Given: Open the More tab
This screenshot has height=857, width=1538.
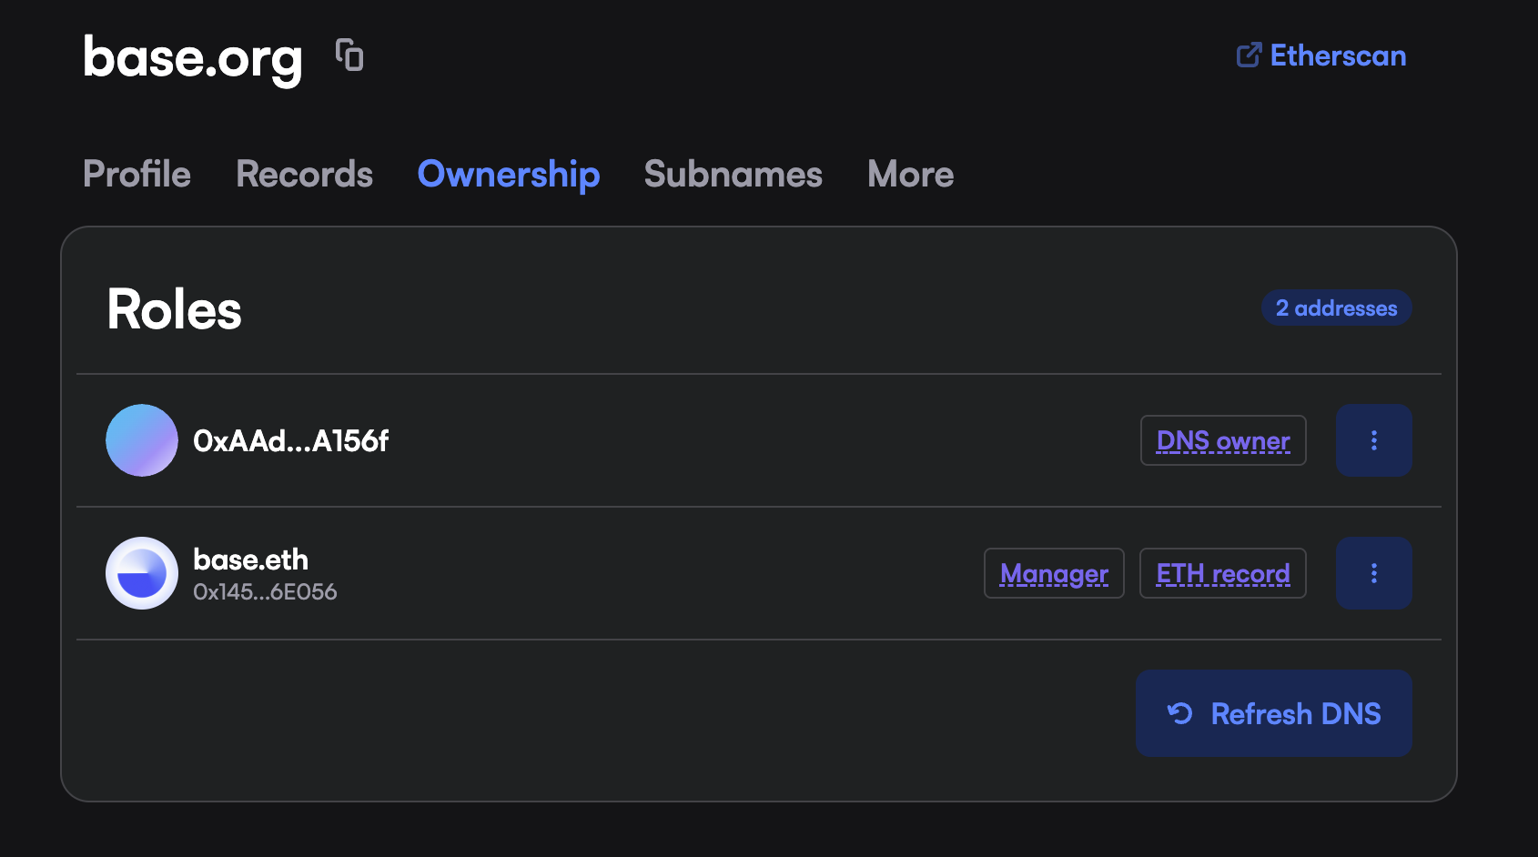Looking at the screenshot, I should click(910, 174).
